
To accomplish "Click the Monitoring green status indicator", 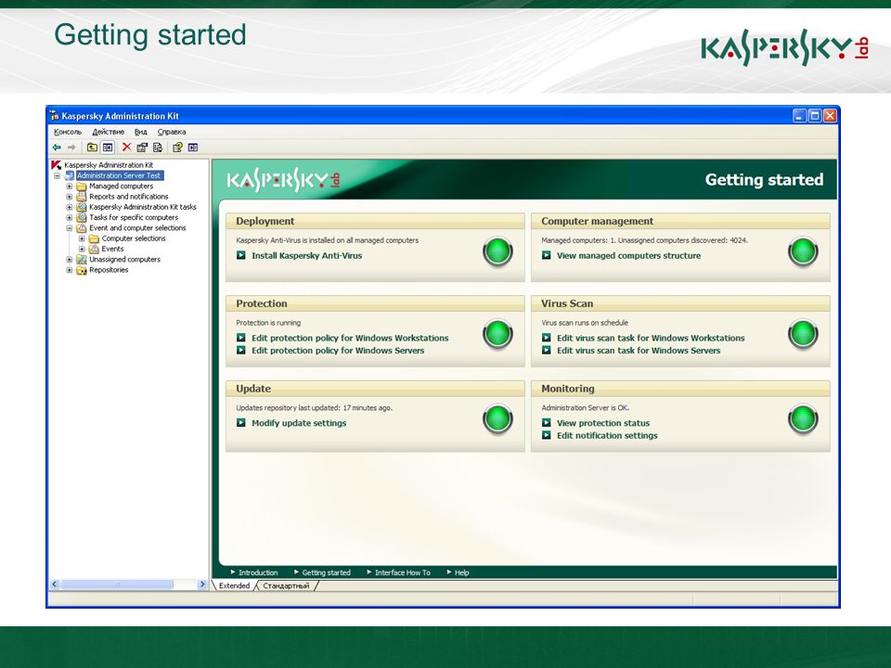I will 803,419.
